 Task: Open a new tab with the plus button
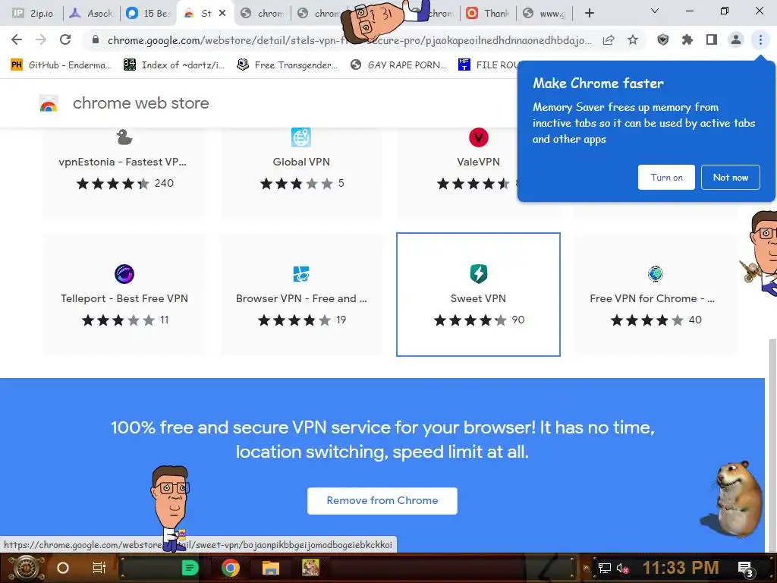(589, 13)
